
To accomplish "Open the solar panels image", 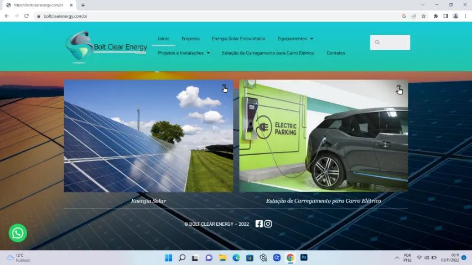I will coord(148,136).
